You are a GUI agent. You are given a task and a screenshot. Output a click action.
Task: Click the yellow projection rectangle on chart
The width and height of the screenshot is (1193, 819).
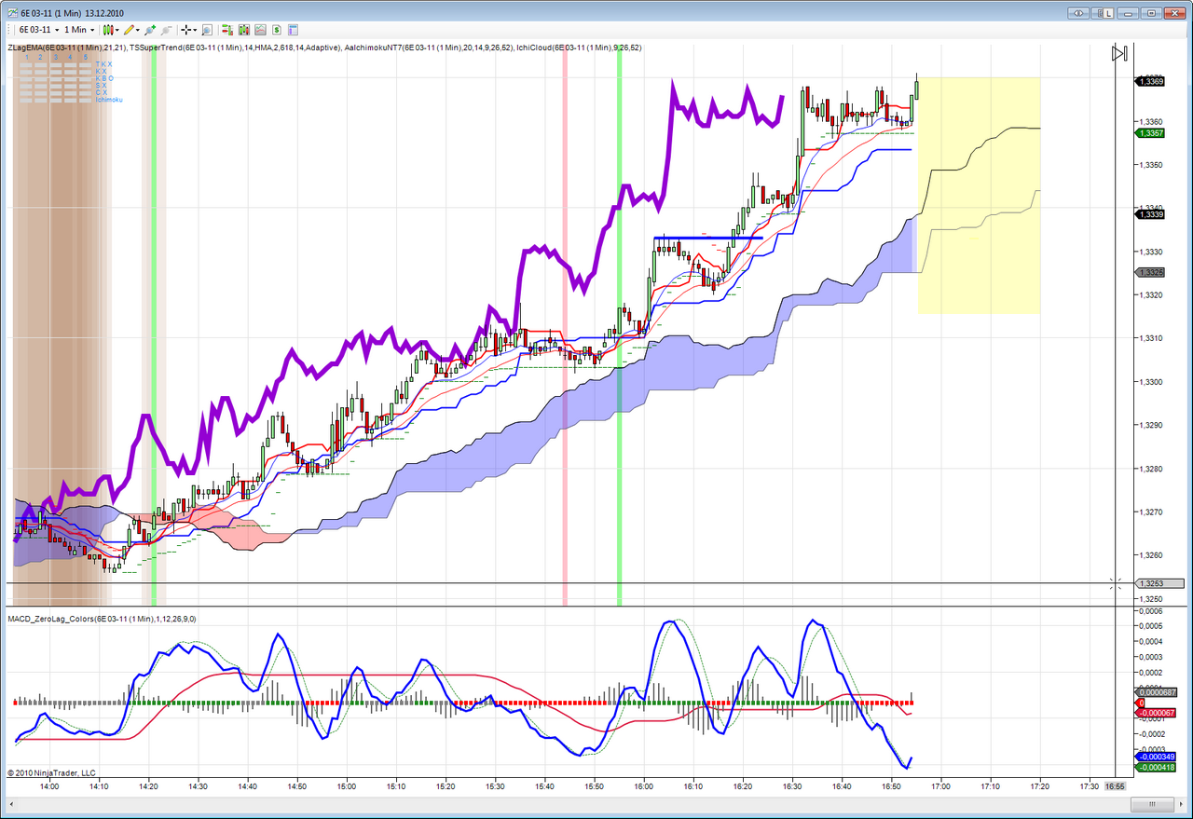point(979,196)
